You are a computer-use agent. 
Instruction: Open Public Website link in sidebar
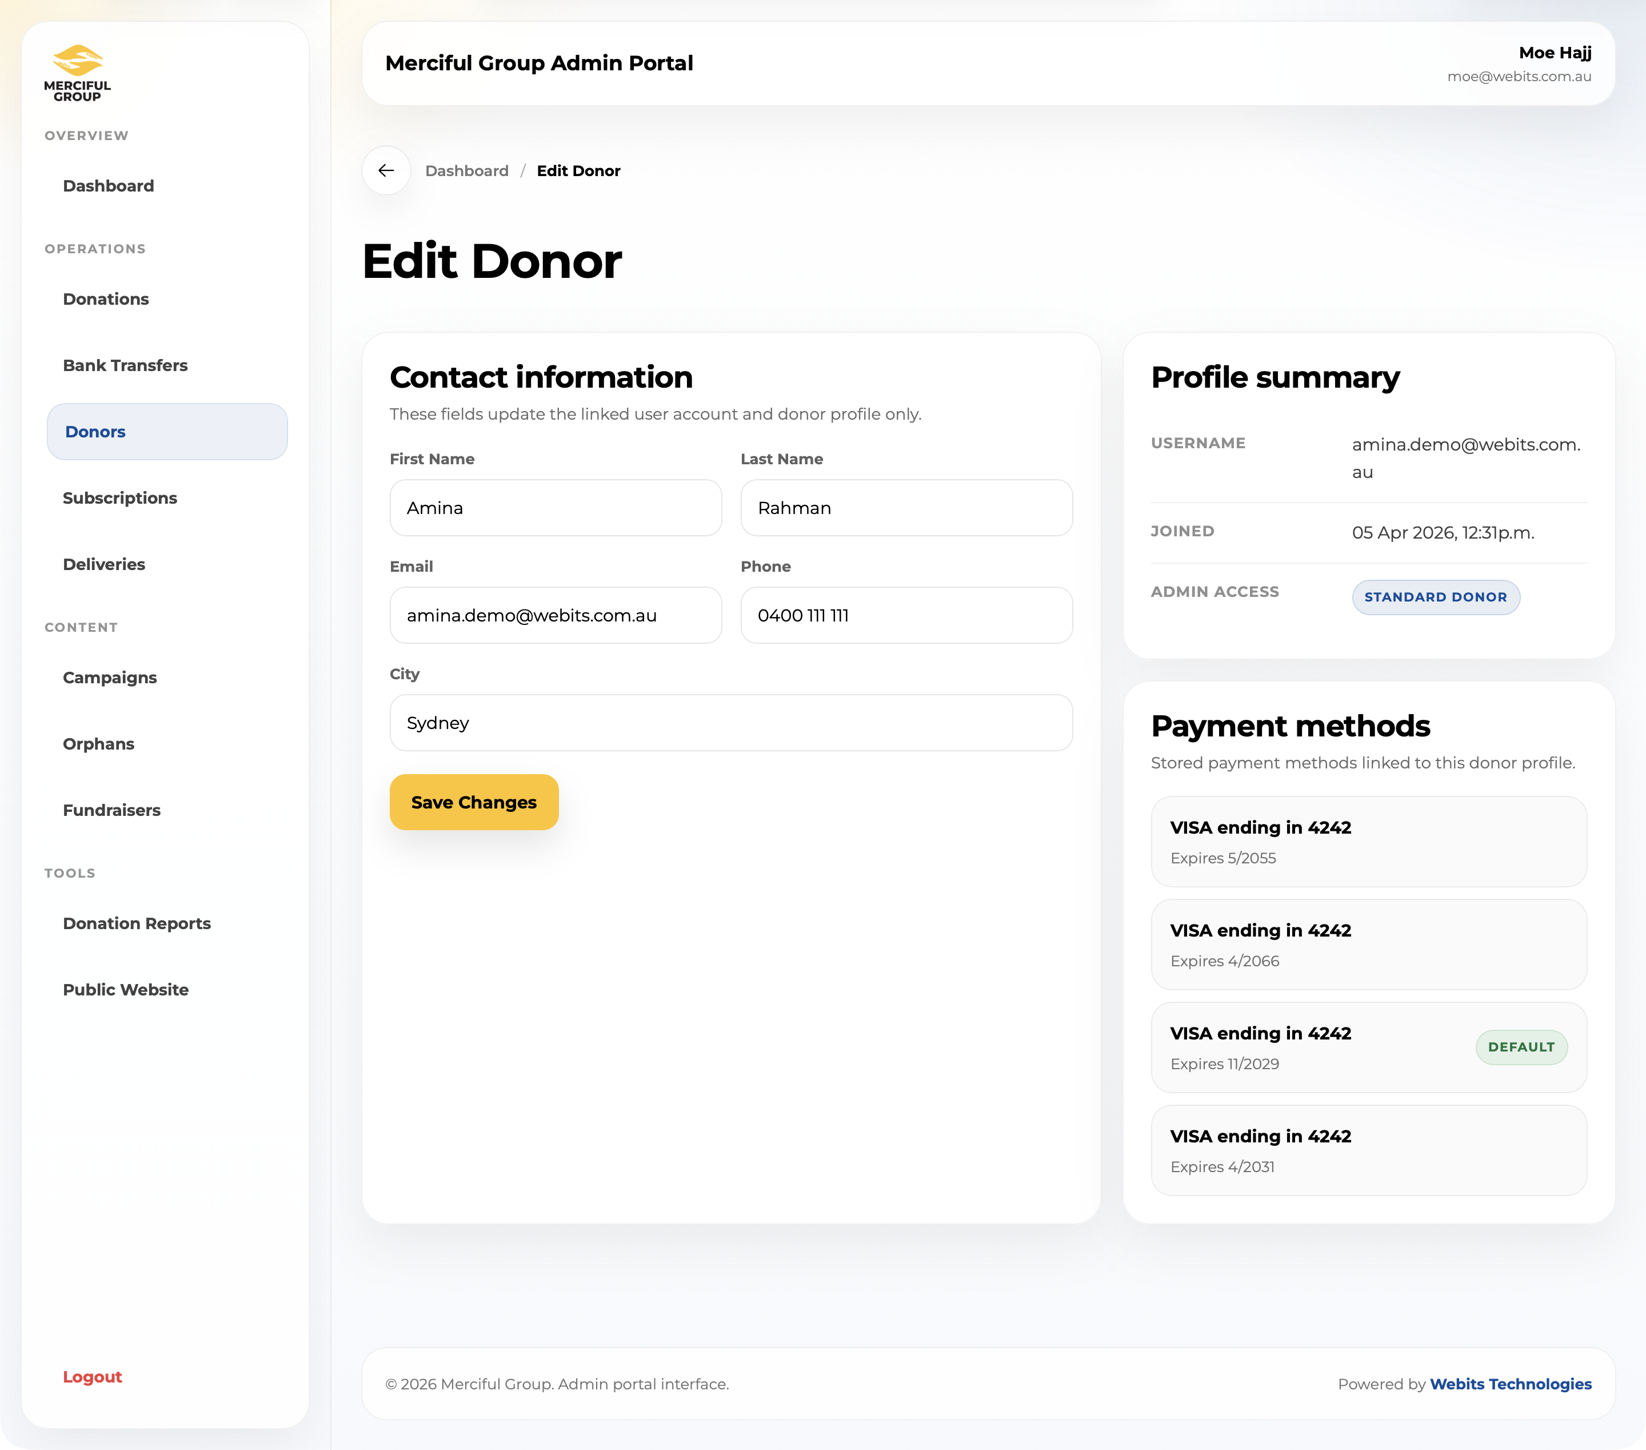pyautogui.click(x=126, y=990)
